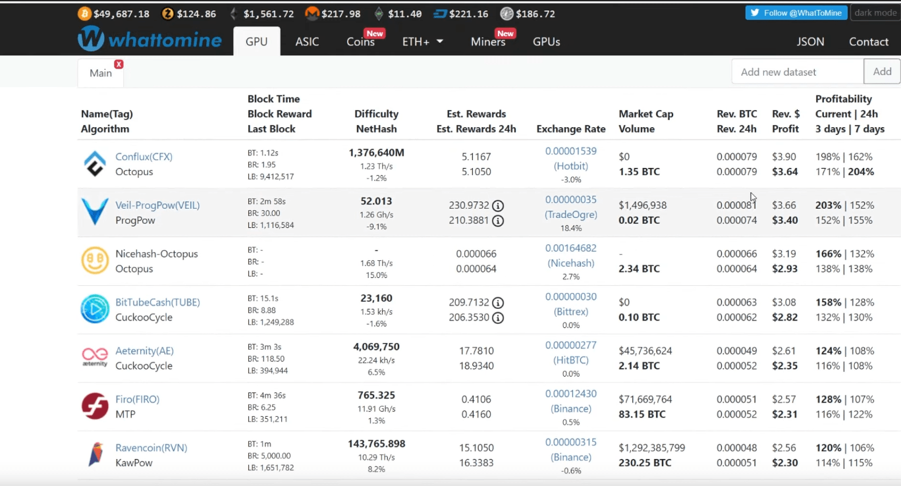Click the Veil coin logo
Image resolution: width=901 pixels, height=486 pixels.
[x=95, y=212]
